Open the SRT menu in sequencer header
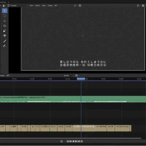Image resolution: width=146 pixels, height=146 pixels. 8,76
